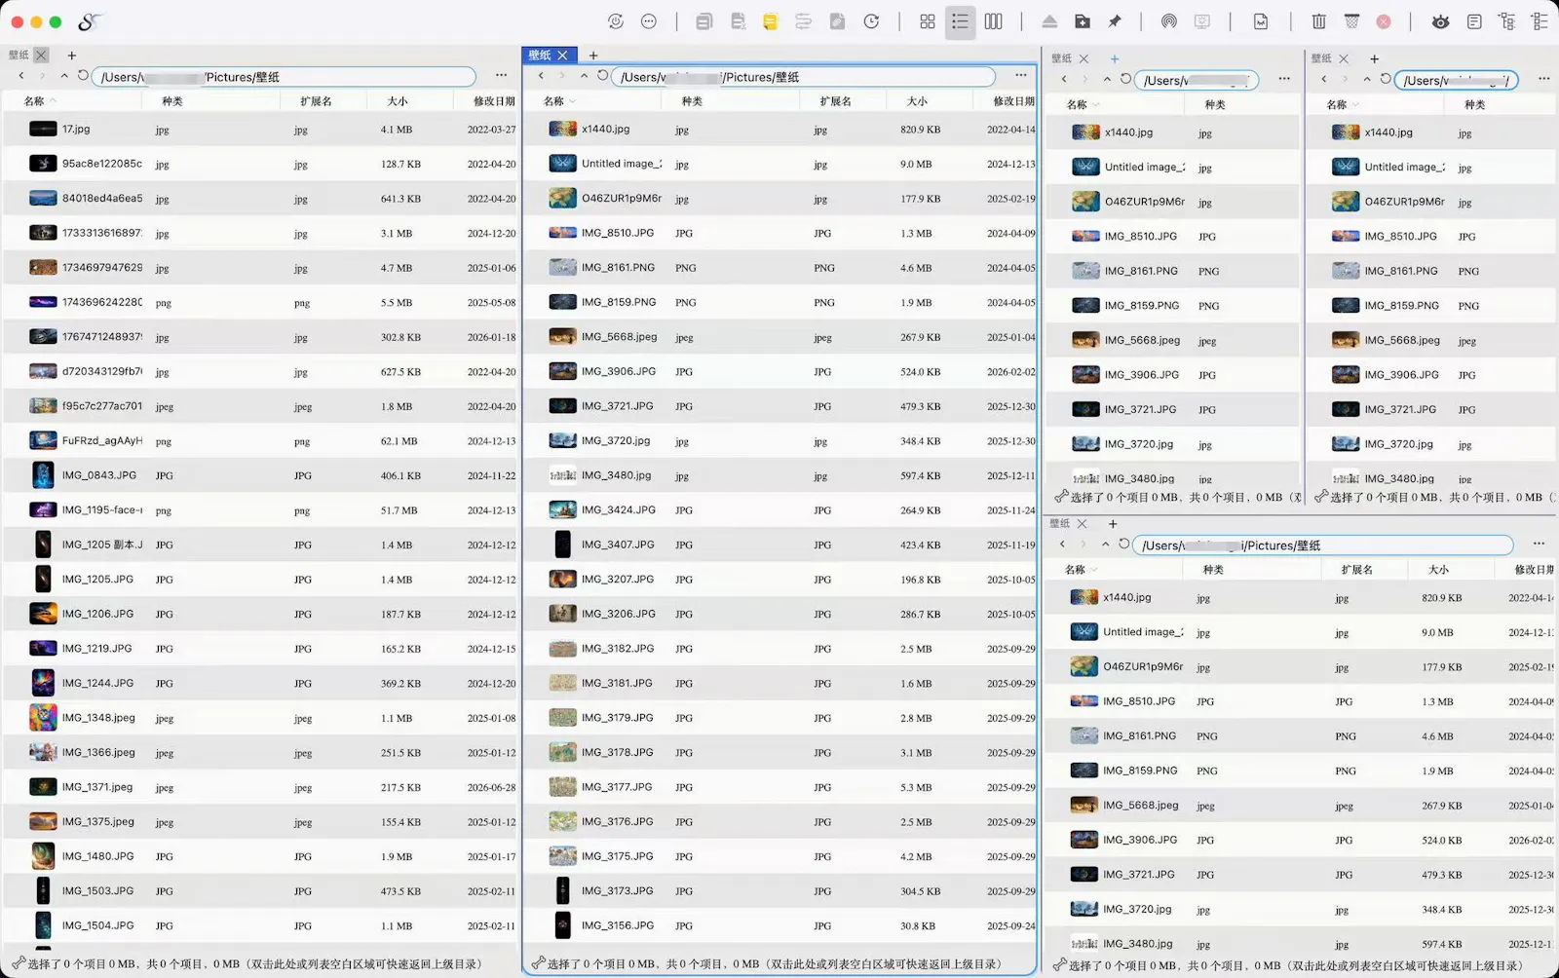Create a new folder via toolbar icon
Viewport: 1559px width, 978px height.
click(x=1082, y=21)
